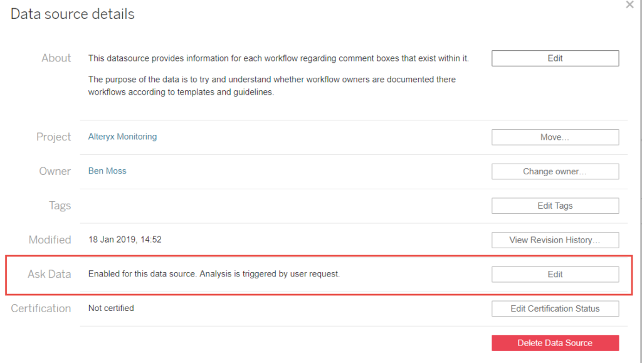Close the Data source details dialog
The image size is (642, 363).
[629, 4]
